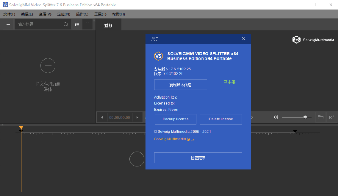This screenshot has height=196, width=339.
Task: Step to next frame arrow
Action: pyautogui.click(x=137, y=118)
